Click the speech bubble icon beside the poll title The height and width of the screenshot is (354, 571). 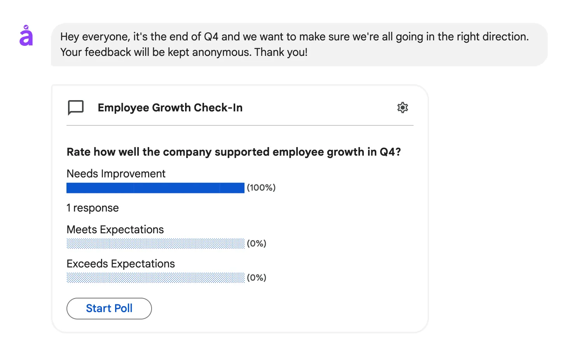[x=75, y=108]
